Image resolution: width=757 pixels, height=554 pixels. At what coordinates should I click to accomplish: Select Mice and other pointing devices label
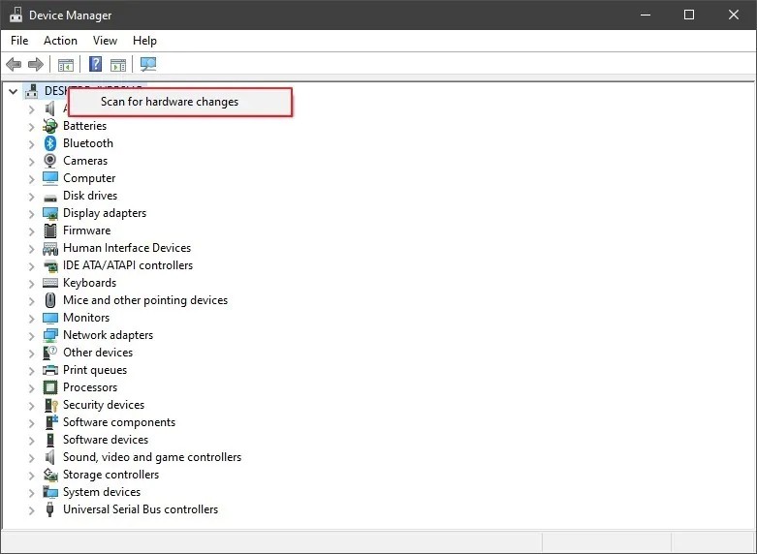point(145,300)
